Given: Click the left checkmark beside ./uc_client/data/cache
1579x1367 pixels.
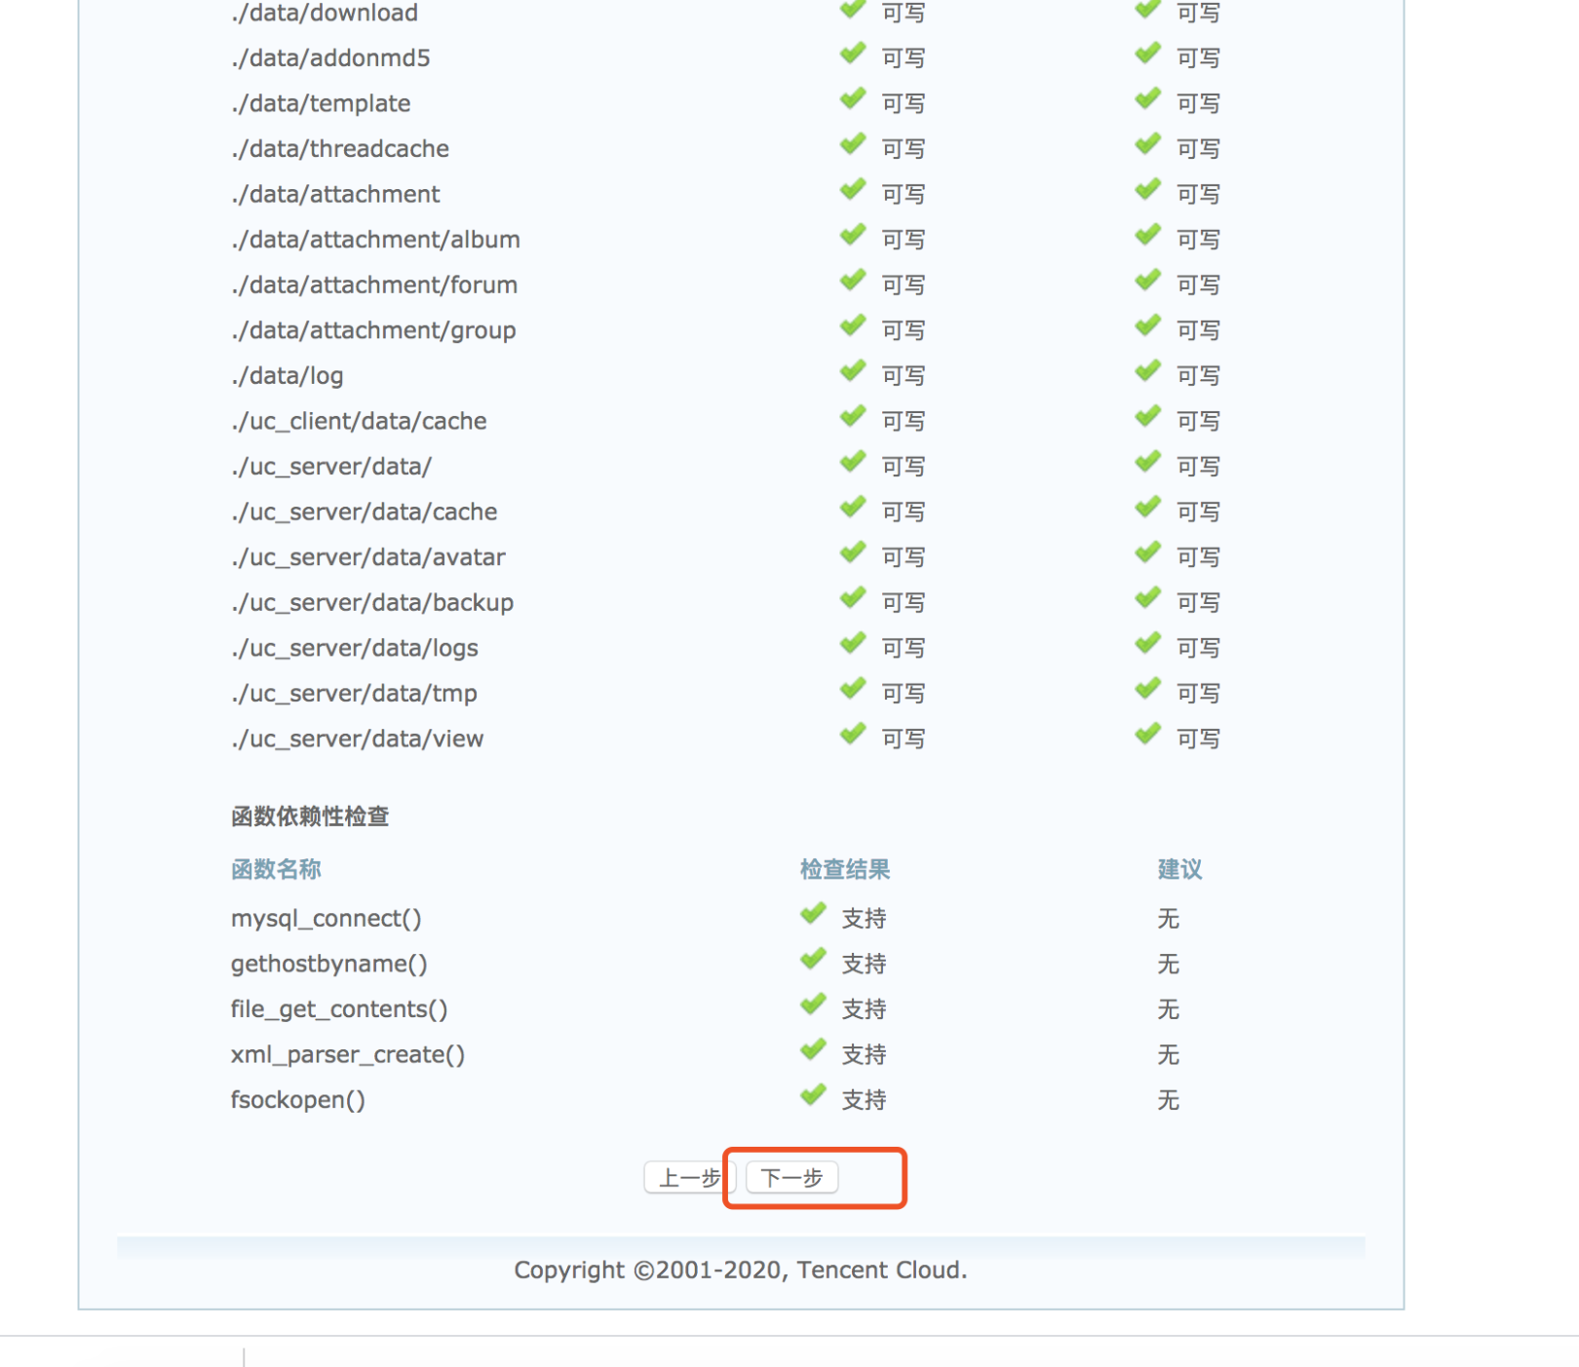Looking at the screenshot, I should point(853,417).
